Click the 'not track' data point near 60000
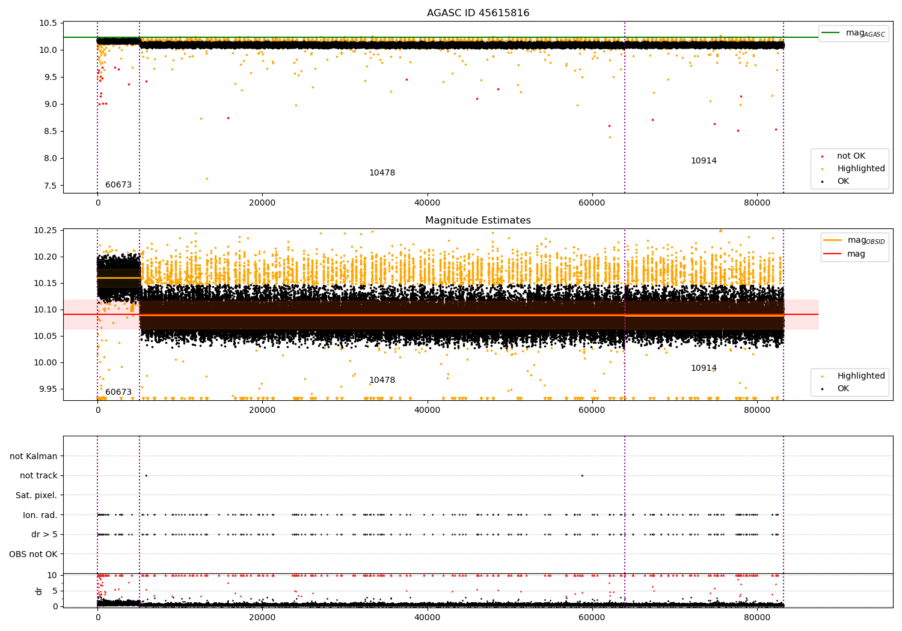 (x=582, y=475)
